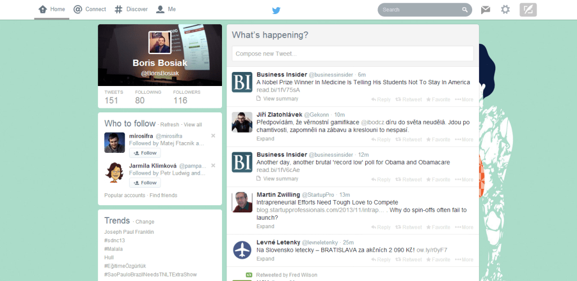
Task: Favorite Levné Letenky tweet
Action: (x=438, y=259)
